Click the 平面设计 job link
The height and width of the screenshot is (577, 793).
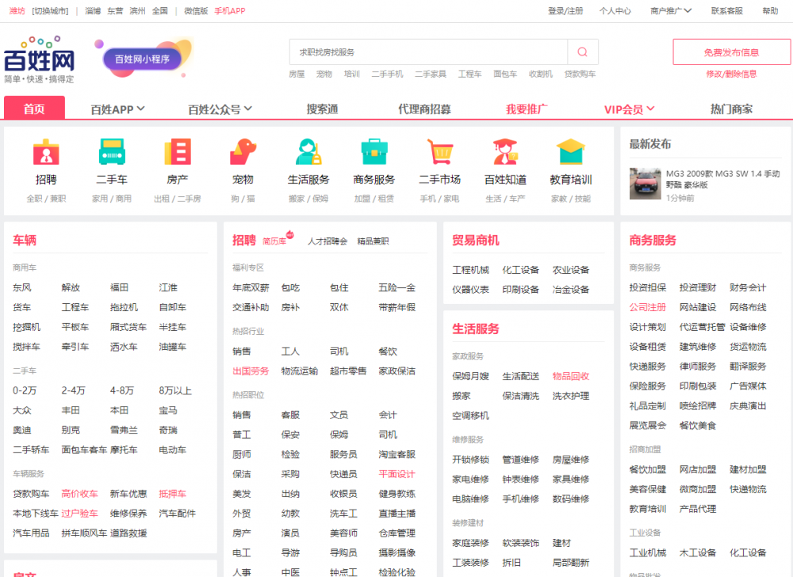click(x=396, y=475)
